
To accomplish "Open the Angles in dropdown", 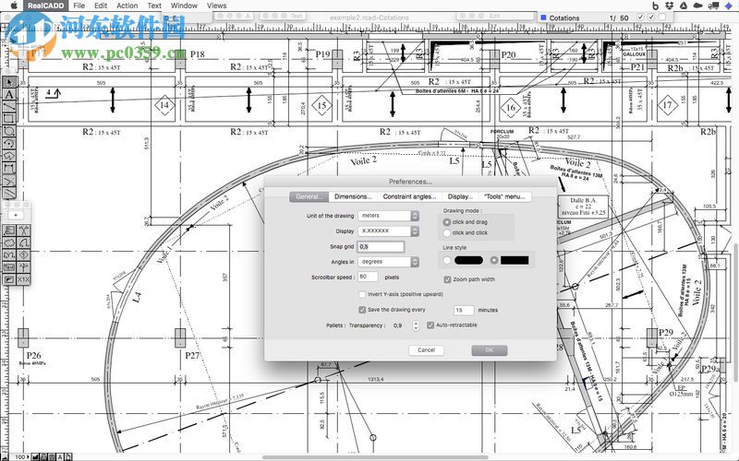I will click(x=388, y=262).
